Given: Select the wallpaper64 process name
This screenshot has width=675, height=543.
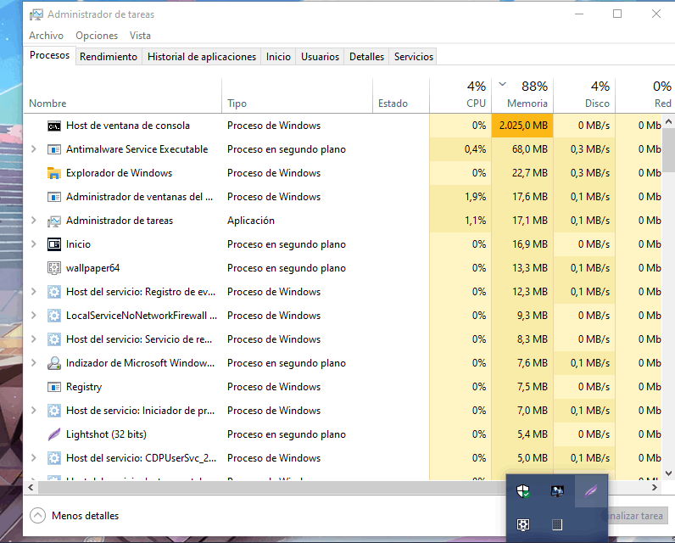Looking at the screenshot, I should point(92,268).
